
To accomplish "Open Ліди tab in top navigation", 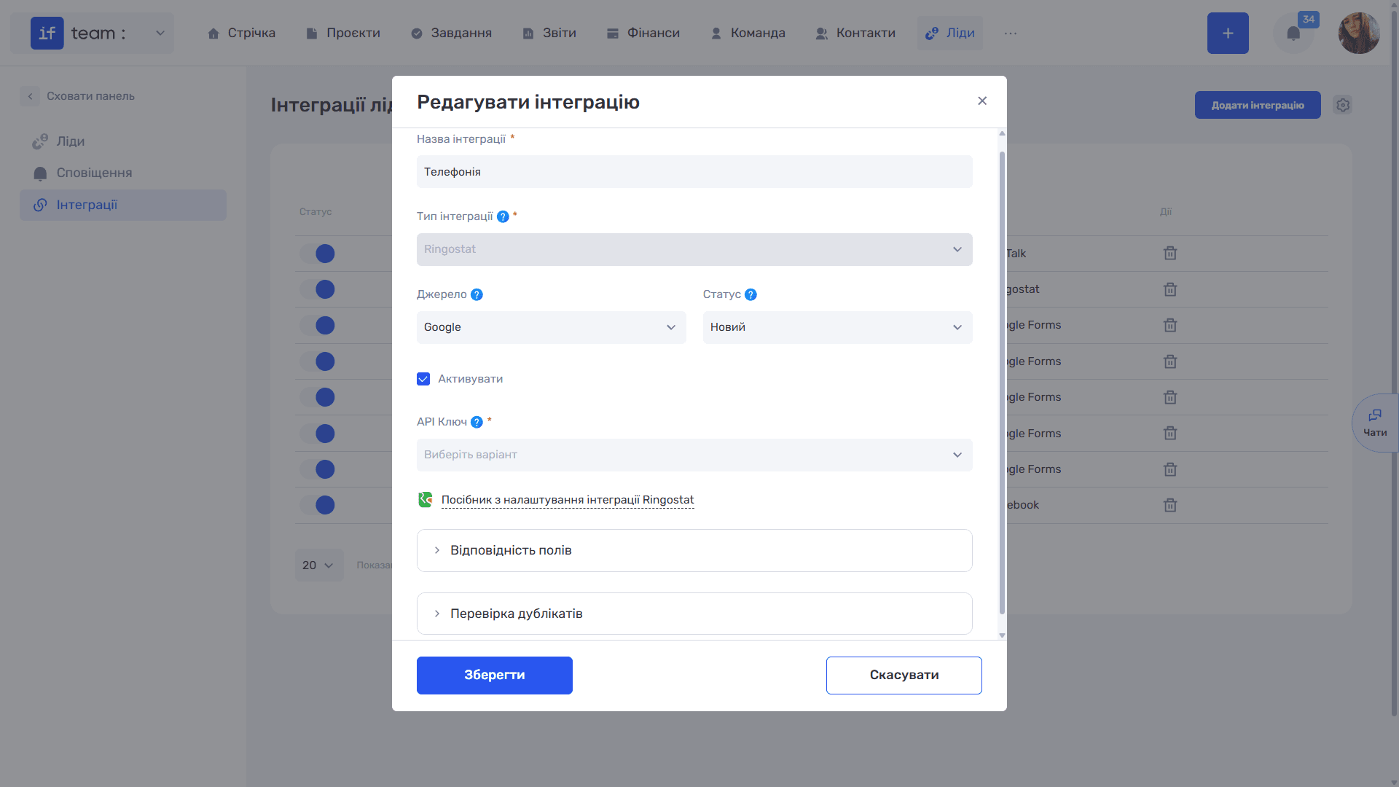I will click(x=950, y=34).
